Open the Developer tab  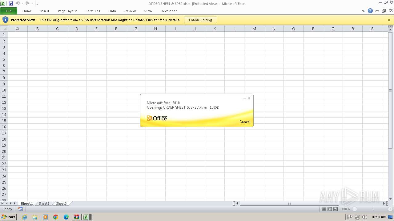[x=169, y=11]
